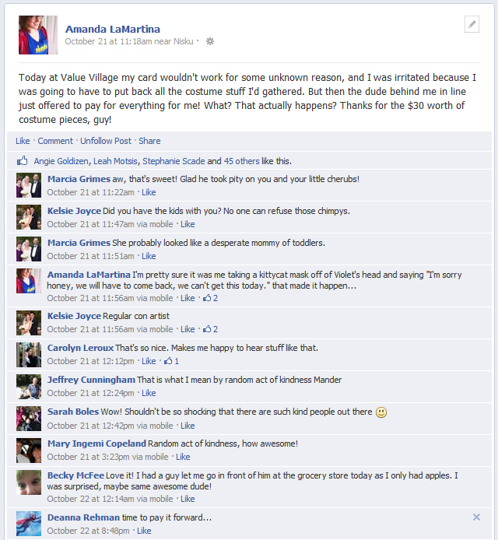The width and height of the screenshot is (498, 540).
Task: Click Comment under the post
Action: point(55,141)
